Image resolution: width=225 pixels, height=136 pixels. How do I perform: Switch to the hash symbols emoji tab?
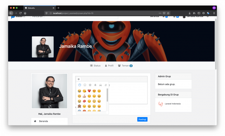106,85
